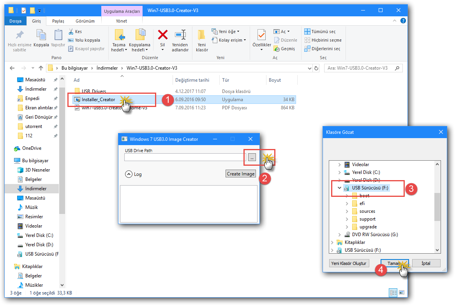
Task: Click Yolu kopyala in the ribbon
Action: pos(84,40)
